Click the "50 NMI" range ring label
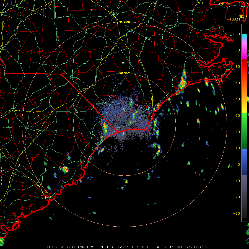 point(125,73)
